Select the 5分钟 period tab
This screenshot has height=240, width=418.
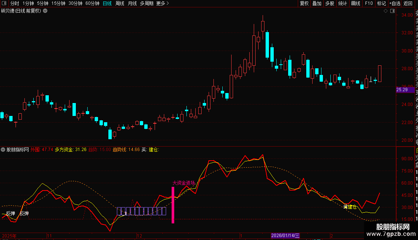click(43, 3)
